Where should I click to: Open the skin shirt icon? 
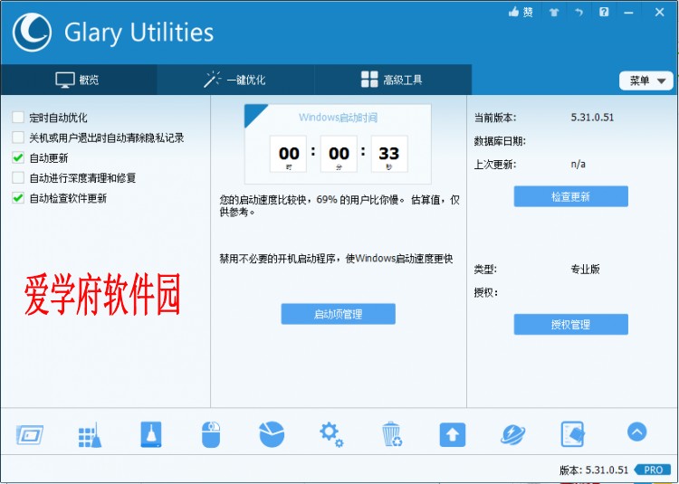(x=554, y=12)
